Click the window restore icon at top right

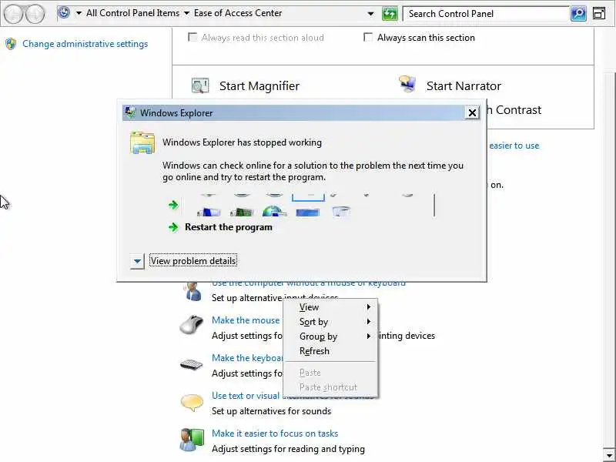pos(599,13)
